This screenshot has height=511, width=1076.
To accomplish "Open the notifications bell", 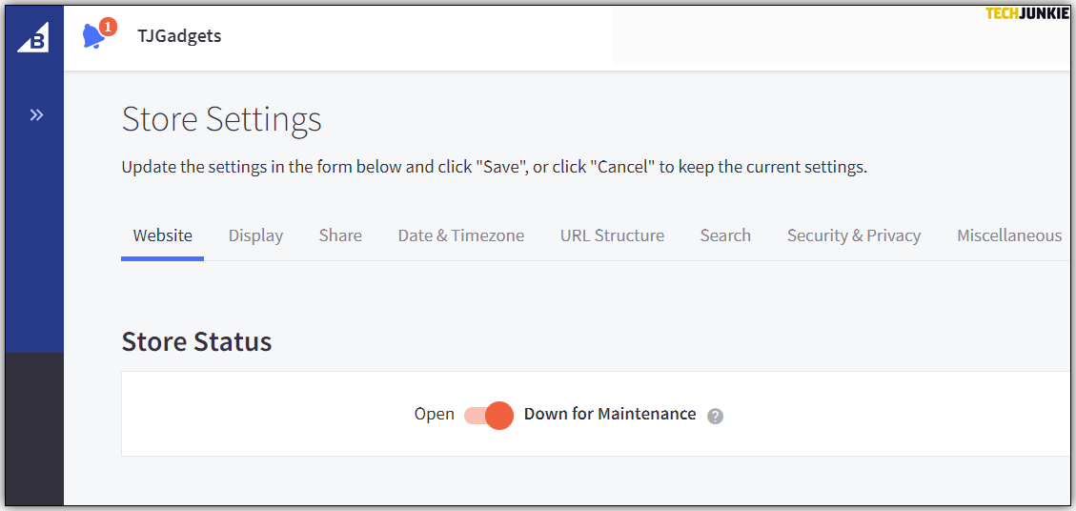I will (x=93, y=37).
